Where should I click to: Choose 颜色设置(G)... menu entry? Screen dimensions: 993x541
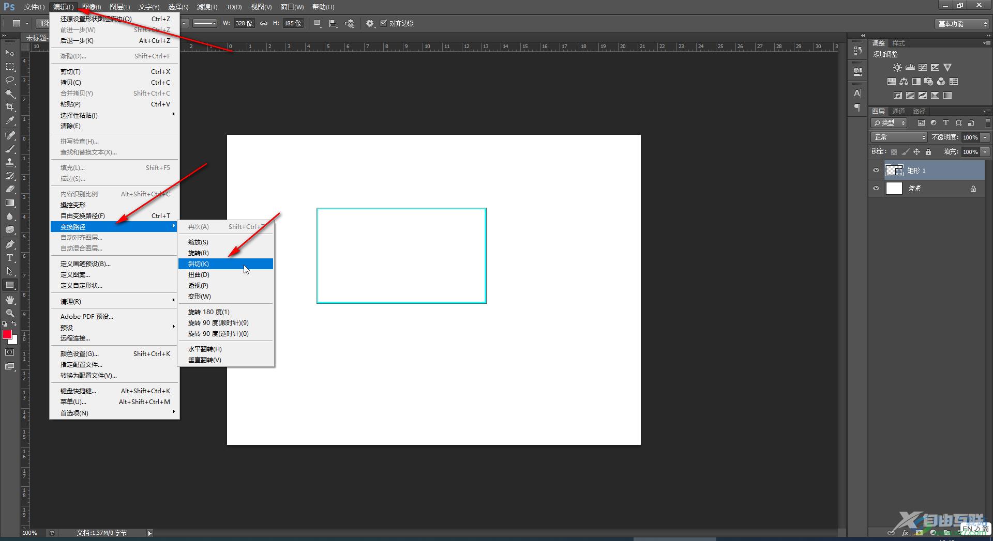coord(114,354)
